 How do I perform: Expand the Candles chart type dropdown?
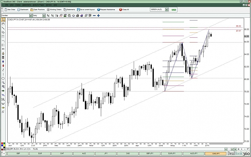click(31, 16)
